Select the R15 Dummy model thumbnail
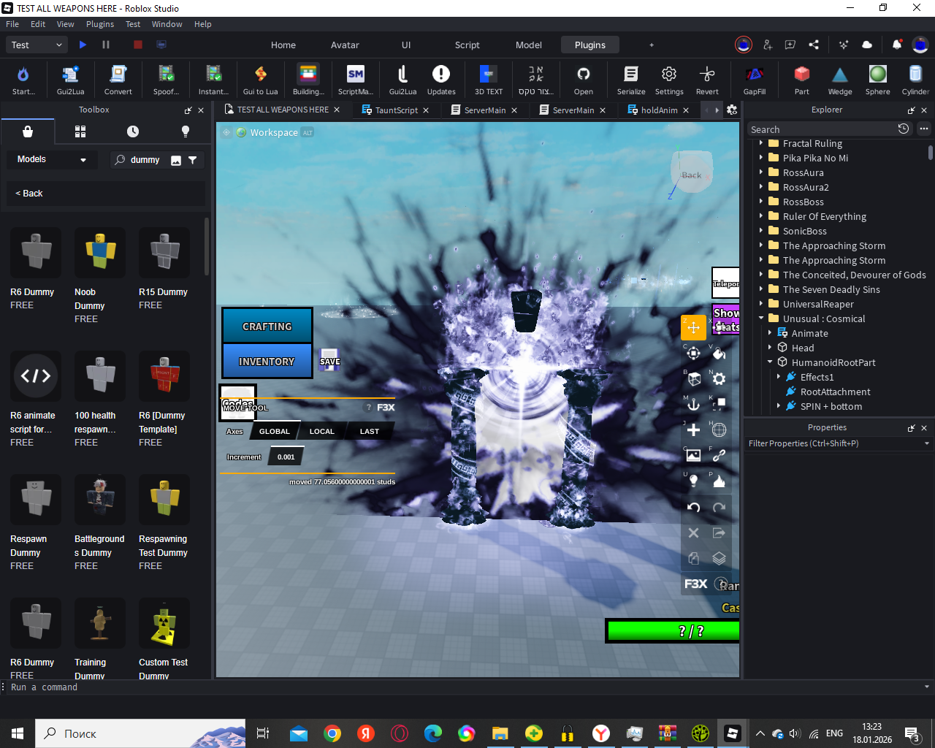Image resolution: width=935 pixels, height=748 pixels. coord(164,253)
